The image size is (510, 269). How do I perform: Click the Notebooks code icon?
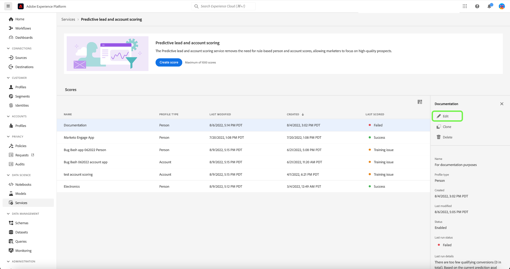click(x=11, y=184)
